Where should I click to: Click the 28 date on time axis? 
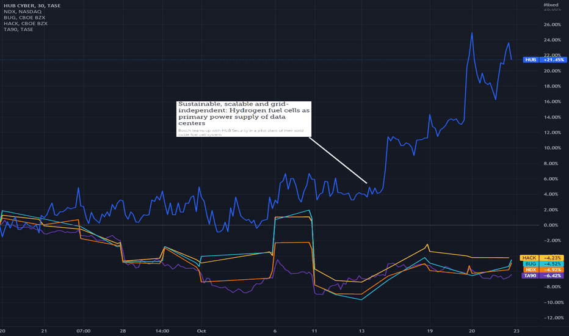pos(123,331)
